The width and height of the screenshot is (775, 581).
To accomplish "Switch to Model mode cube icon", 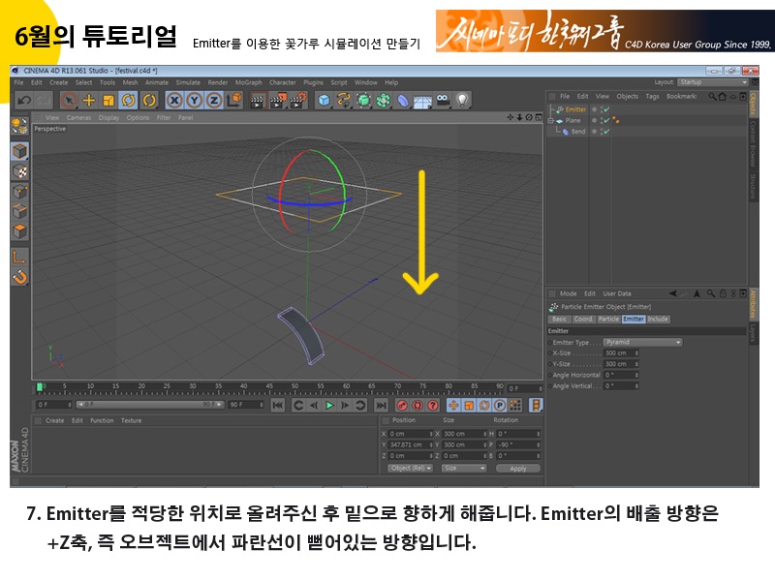I will [19, 151].
